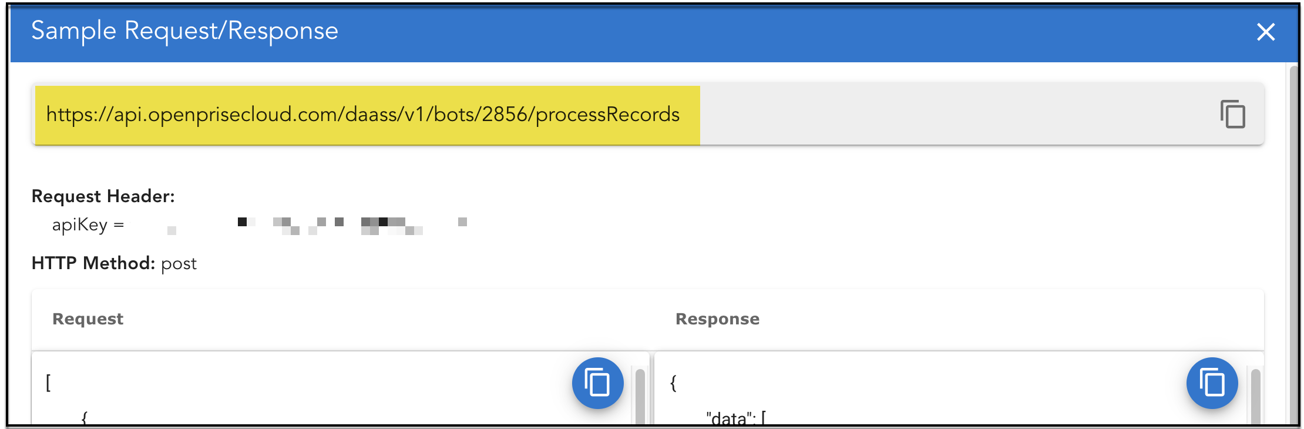Image resolution: width=1304 pixels, height=429 pixels.
Task: Click the opening bracket in Request body
Action: (48, 383)
